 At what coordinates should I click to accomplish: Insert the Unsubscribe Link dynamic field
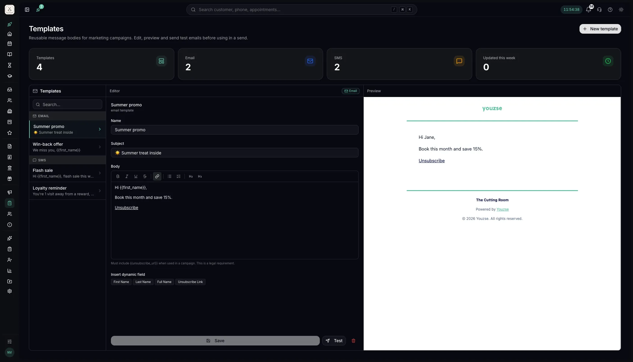(190, 282)
